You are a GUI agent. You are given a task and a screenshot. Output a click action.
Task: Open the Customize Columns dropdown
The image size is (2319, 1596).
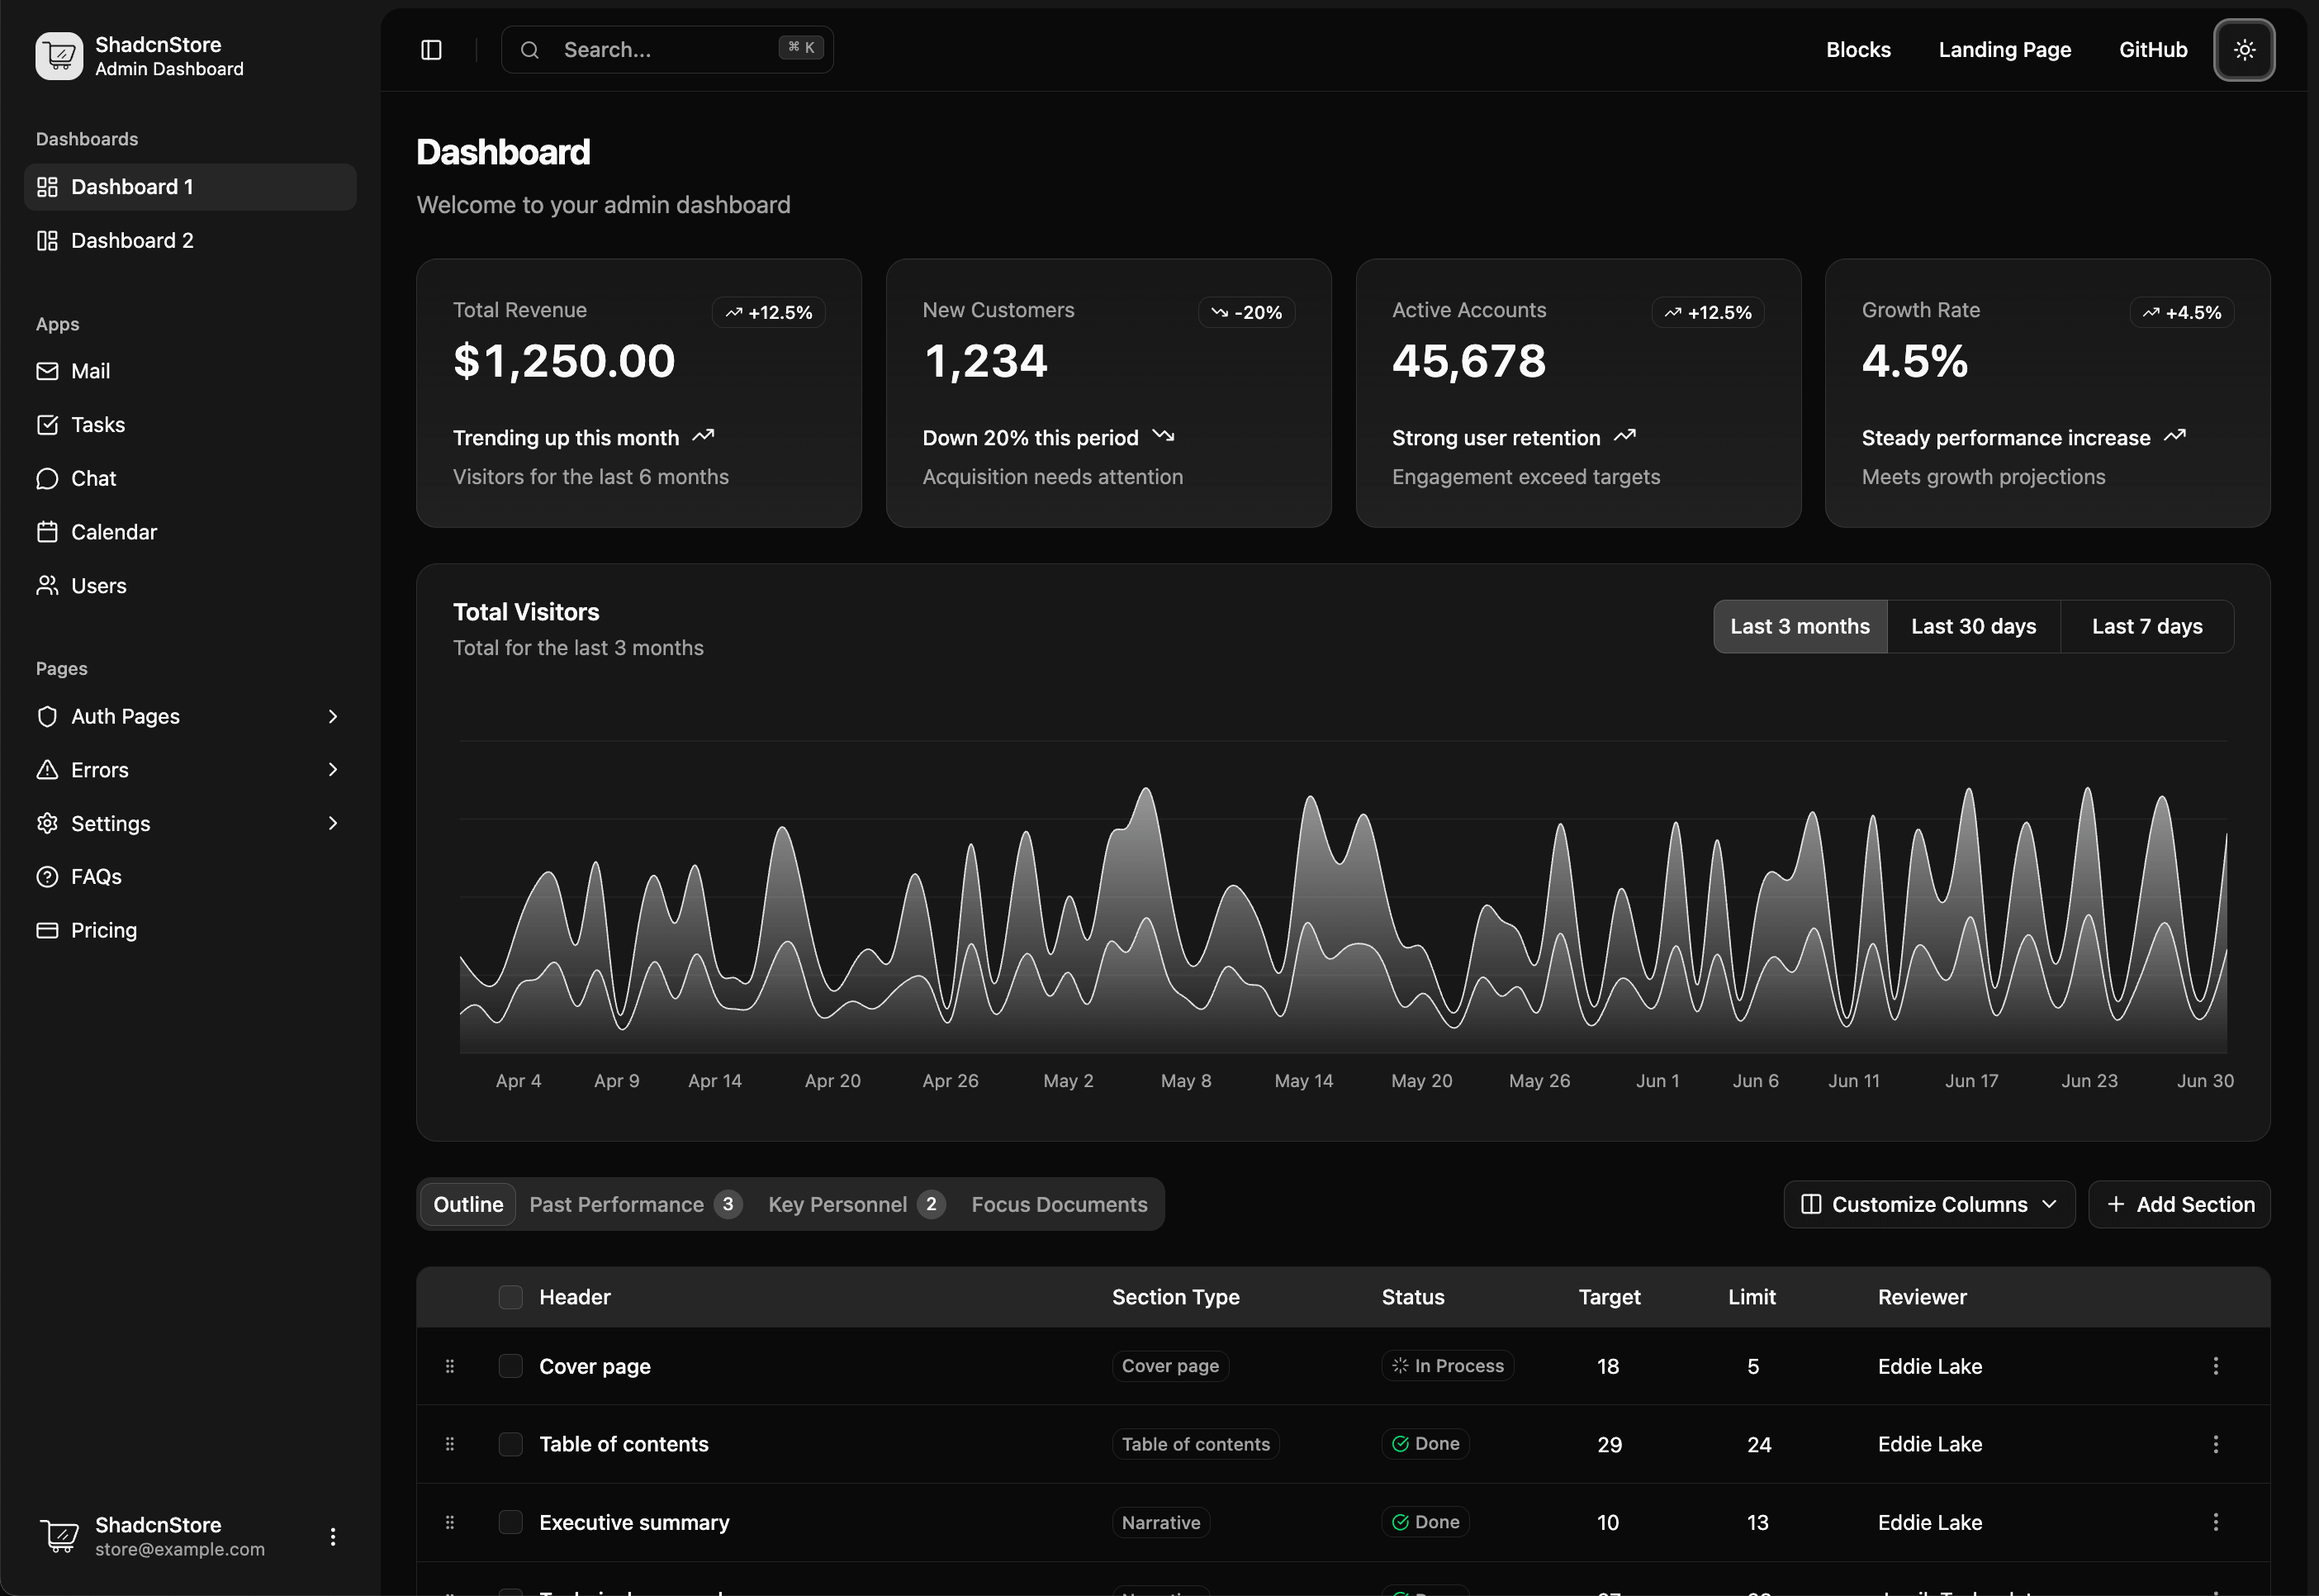pyautogui.click(x=1928, y=1204)
